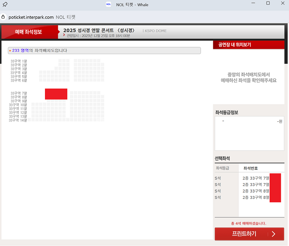Viewport: 289px width, 246px height.
Task: Click the red arrow marker before 관람일시
Action: [64, 35]
